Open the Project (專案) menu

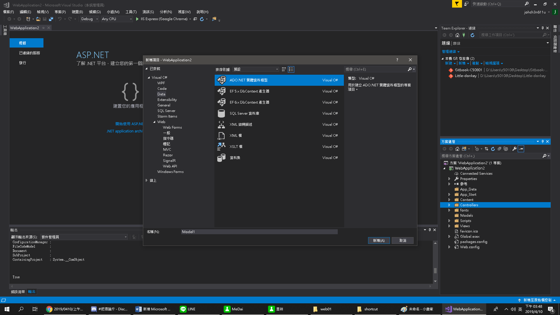coord(60,12)
